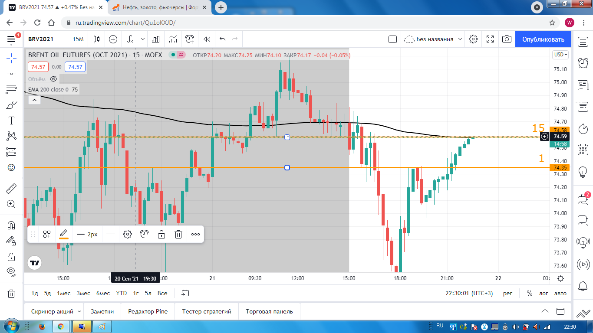Expand the indicators favorites dropdown arrow
This screenshot has width=593, height=333.
[143, 39]
